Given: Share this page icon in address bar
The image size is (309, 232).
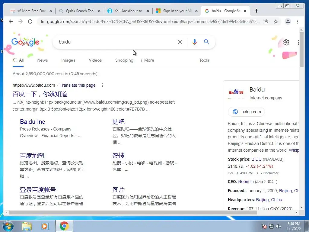Looking at the screenshot, I should click(x=266, y=21).
